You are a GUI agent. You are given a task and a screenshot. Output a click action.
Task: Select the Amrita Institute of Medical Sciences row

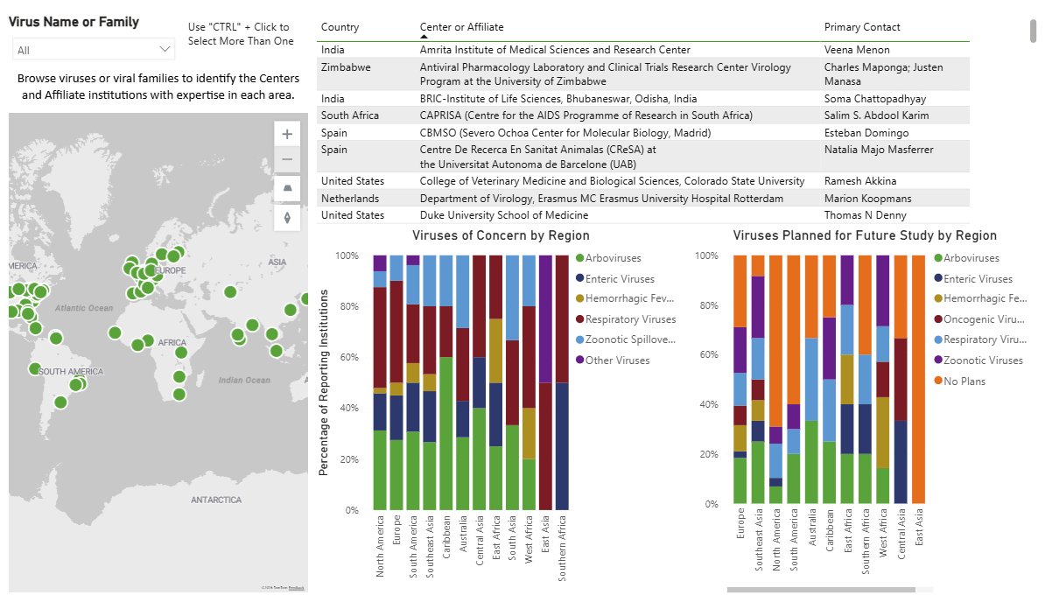(x=643, y=49)
